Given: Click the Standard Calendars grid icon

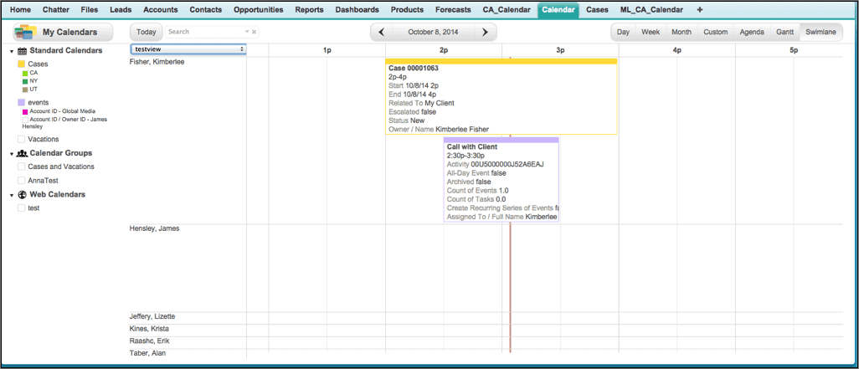Looking at the screenshot, I should pyautogui.click(x=22, y=51).
